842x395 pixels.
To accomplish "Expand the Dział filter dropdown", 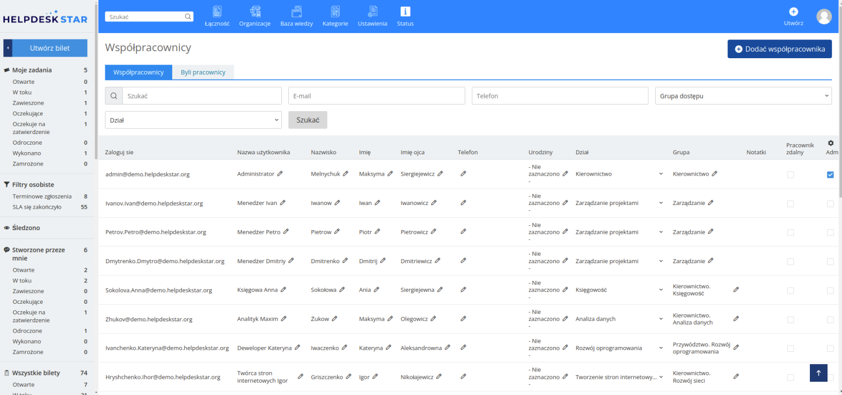I will 193,120.
